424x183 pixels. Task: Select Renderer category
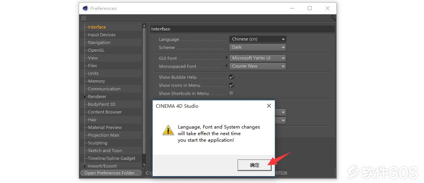(x=97, y=97)
